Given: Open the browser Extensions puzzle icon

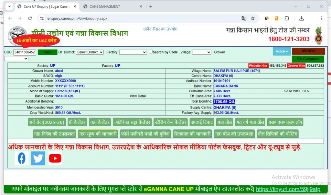Looking at the screenshot, I should point(287,18).
